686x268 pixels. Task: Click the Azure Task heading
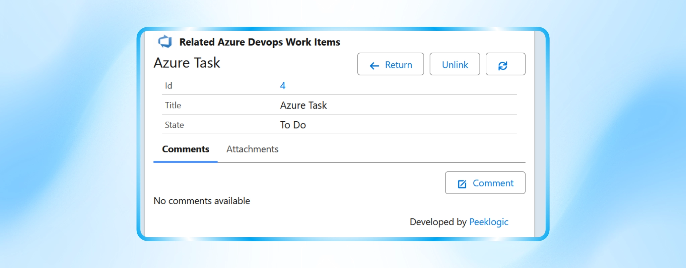(x=187, y=63)
